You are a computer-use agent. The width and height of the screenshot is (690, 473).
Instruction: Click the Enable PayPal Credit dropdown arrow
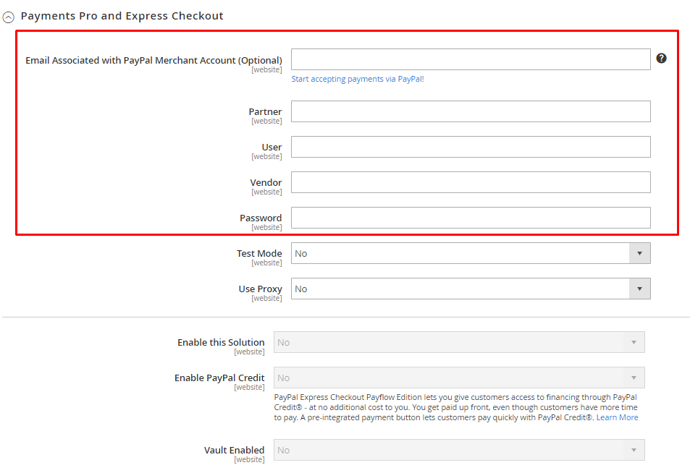pyautogui.click(x=634, y=378)
